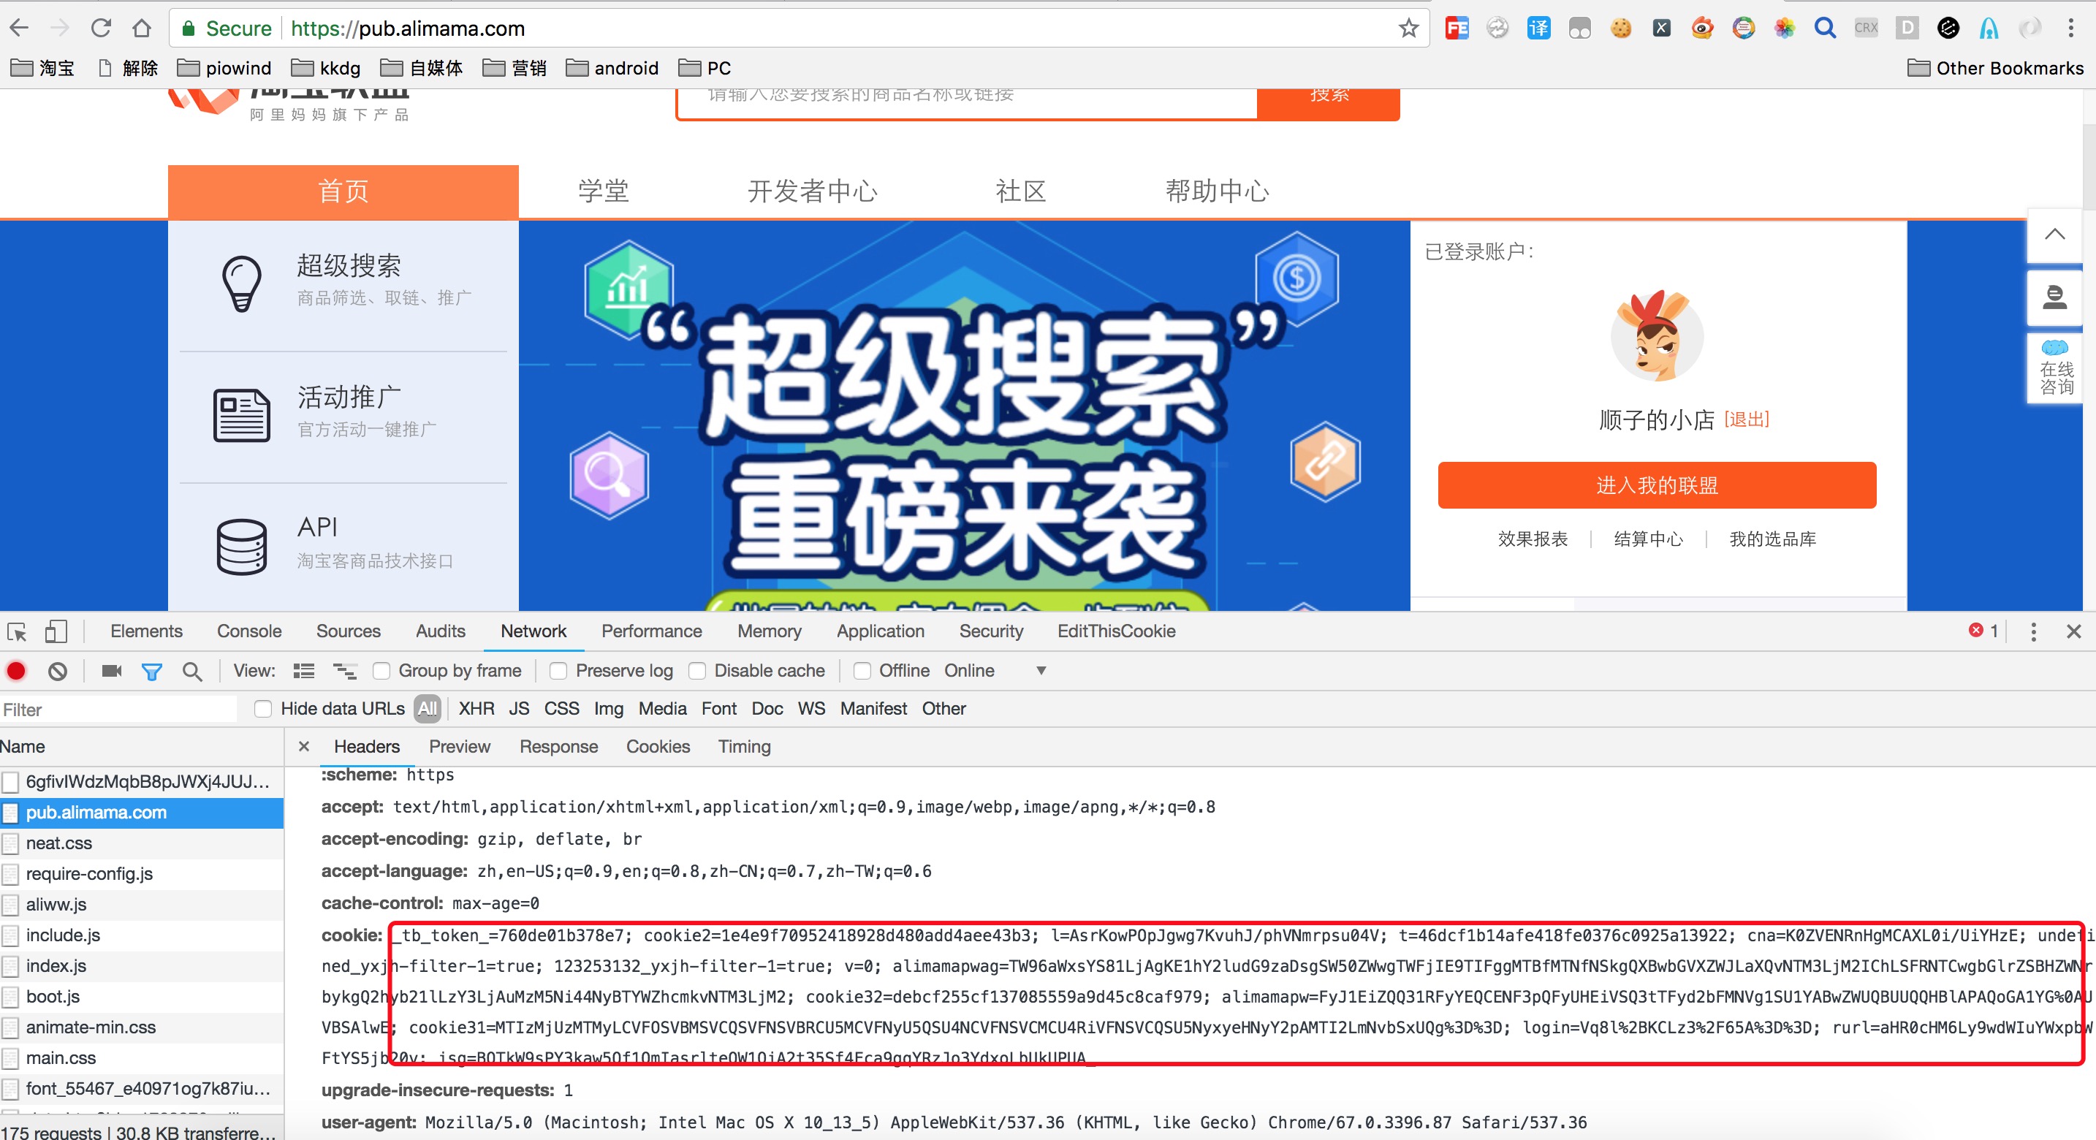Open the network search magnifier icon
This screenshot has width=2096, height=1140.
point(192,671)
